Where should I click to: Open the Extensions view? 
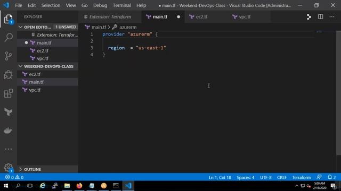(x=9, y=93)
